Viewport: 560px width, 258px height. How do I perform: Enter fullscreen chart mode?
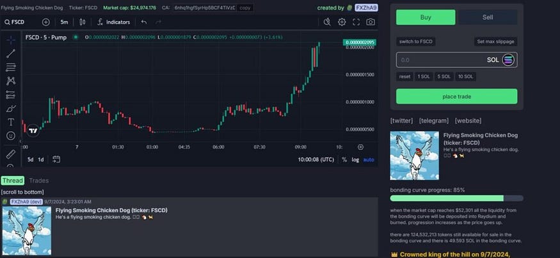coord(356,22)
